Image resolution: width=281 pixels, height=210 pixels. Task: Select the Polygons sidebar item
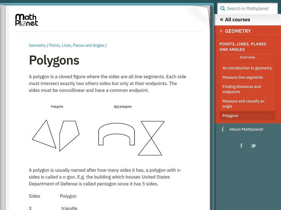(x=247, y=116)
